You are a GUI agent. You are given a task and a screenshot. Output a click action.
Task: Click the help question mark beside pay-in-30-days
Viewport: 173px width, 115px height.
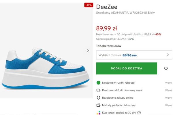pos(139,113)
